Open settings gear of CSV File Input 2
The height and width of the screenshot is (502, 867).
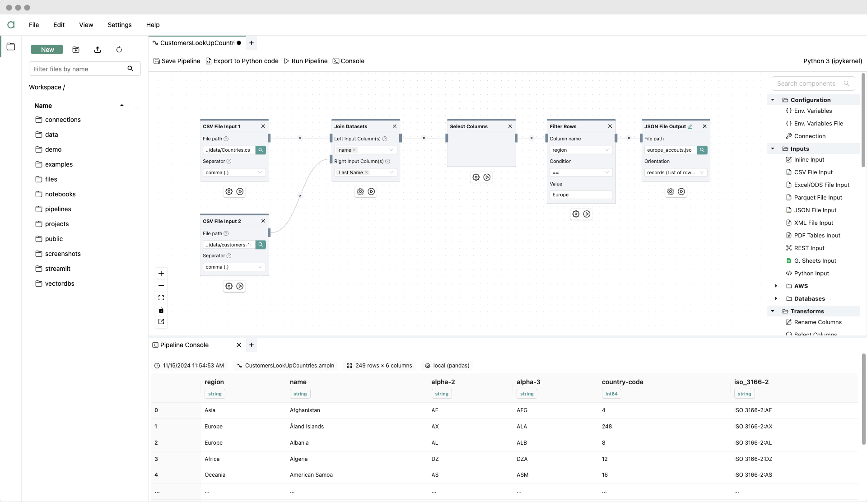coord(229,286)
